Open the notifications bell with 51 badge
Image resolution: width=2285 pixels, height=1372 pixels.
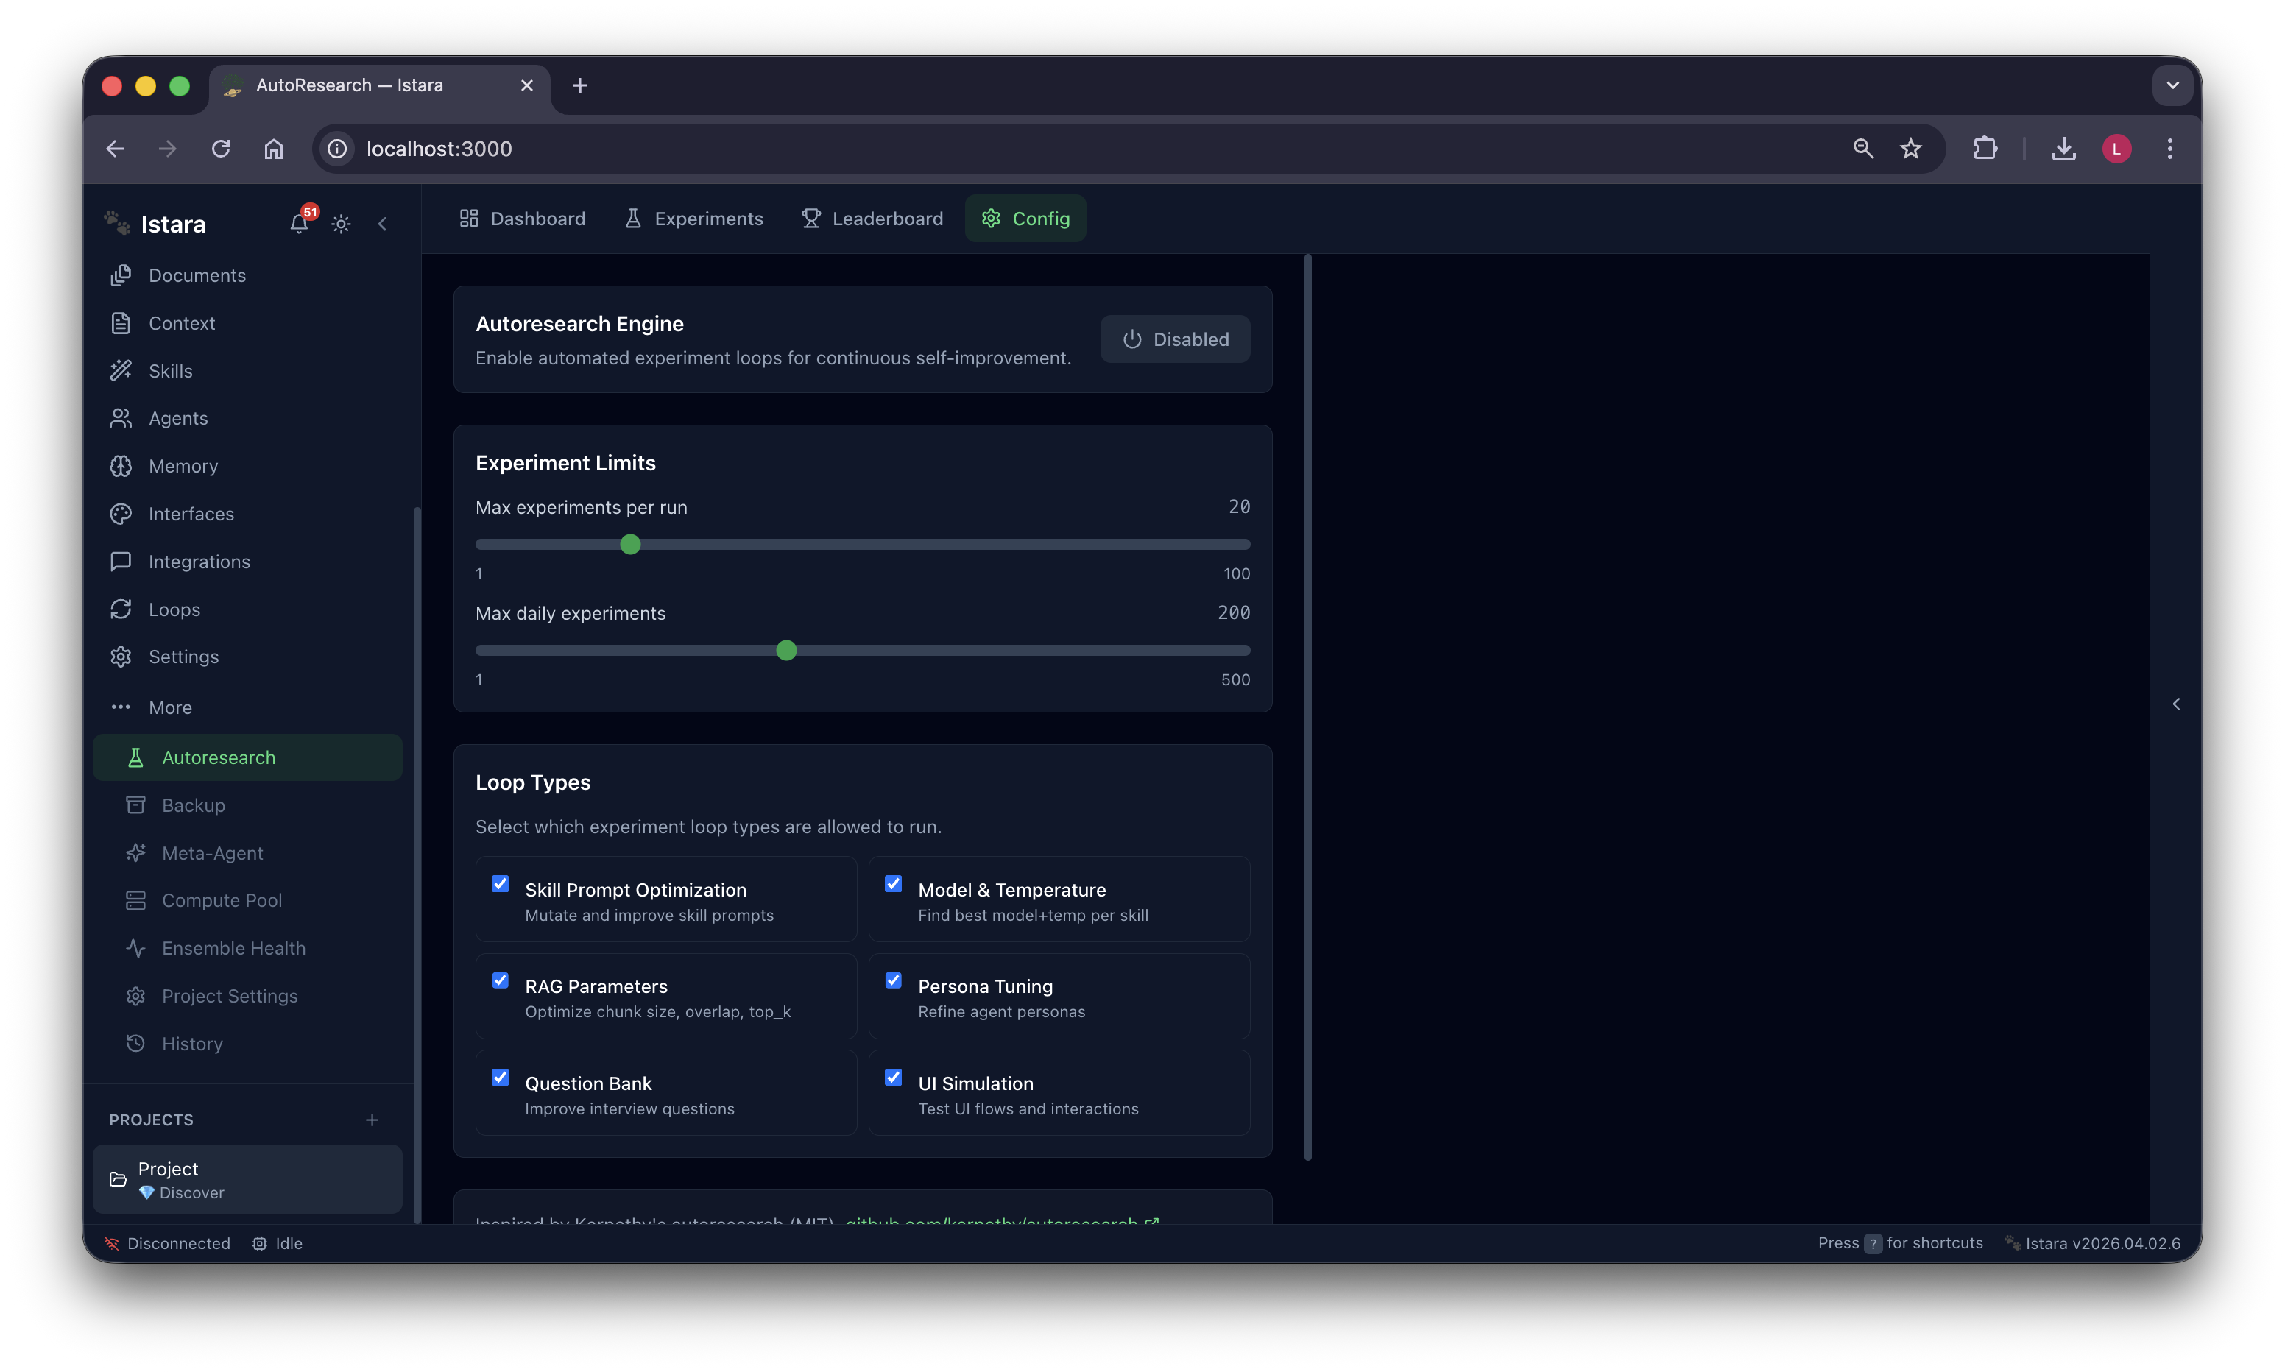tap(299, 223)
